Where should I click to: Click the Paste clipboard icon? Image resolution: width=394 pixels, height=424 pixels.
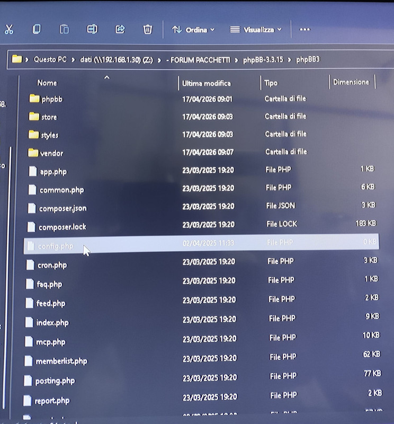pyautogui.click(x=64, y=29)
